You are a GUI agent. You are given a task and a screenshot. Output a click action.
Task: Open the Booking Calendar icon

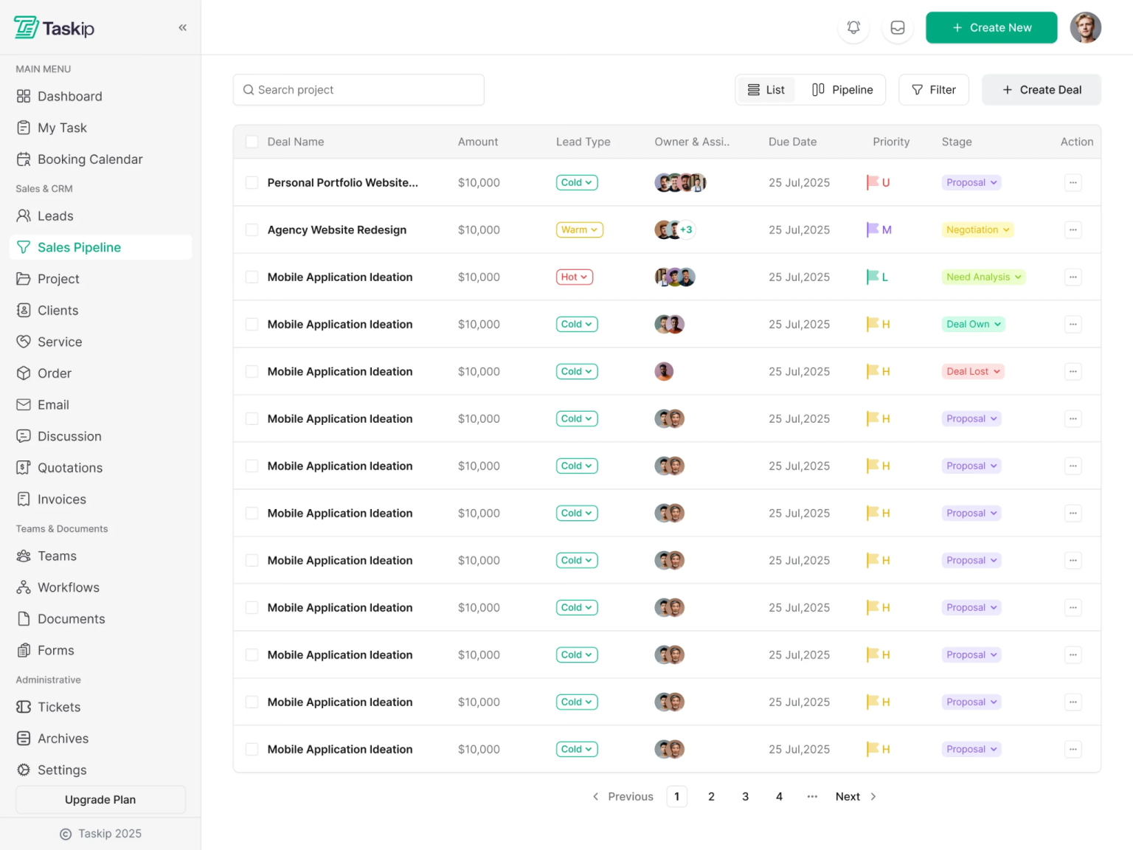pos(23,159)
